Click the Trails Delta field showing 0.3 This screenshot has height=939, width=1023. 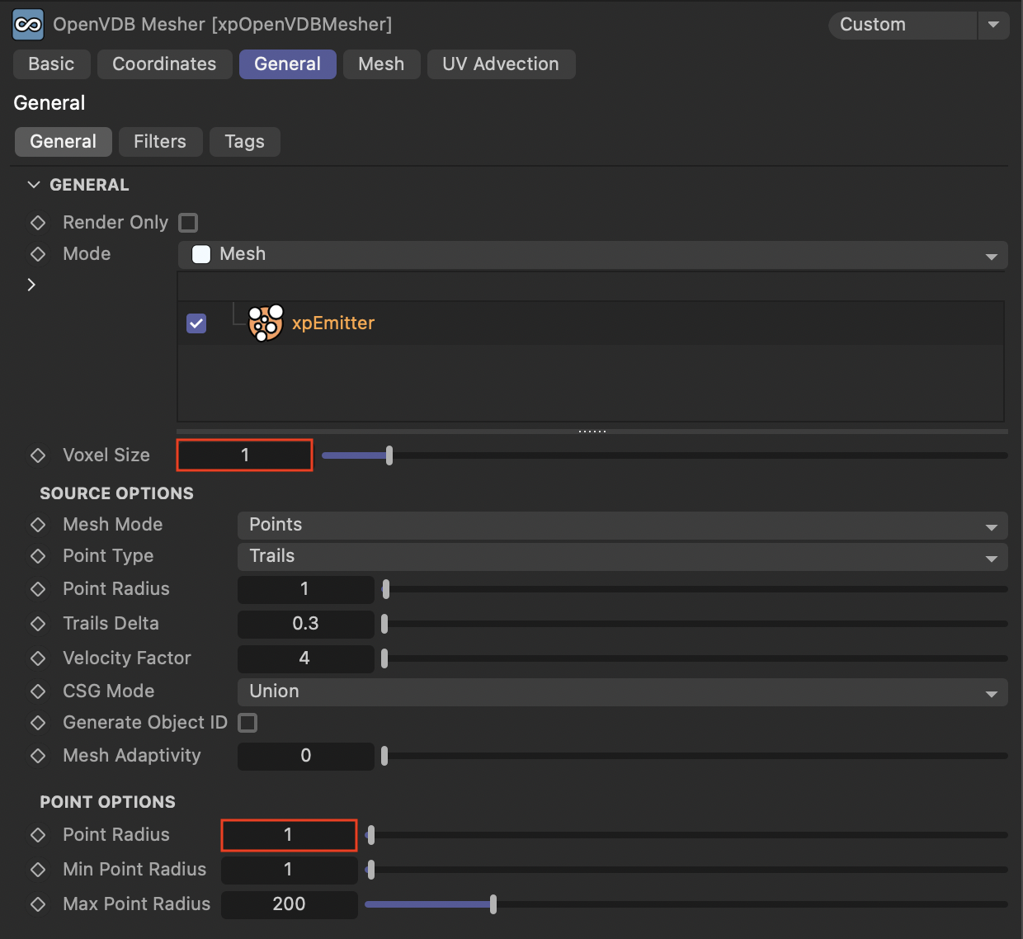point(305,624)
